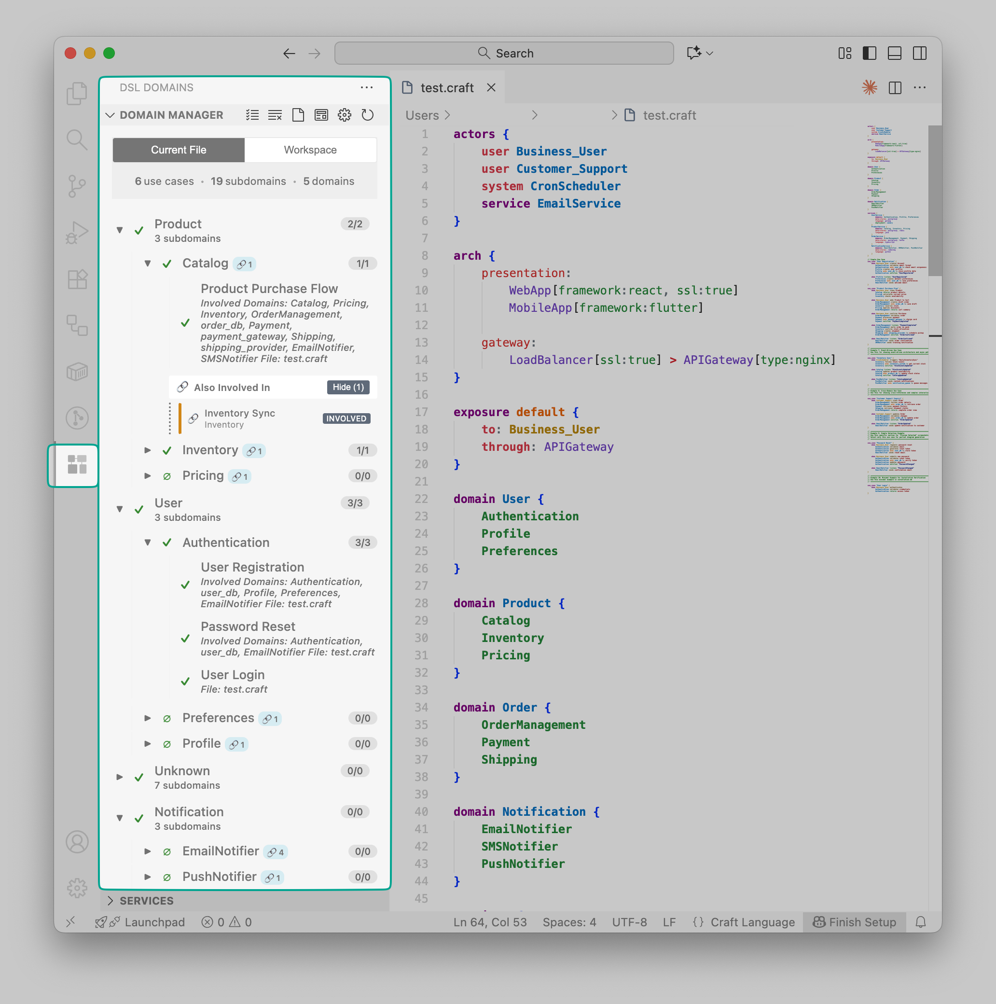
Task: Open Launchpad from status bar
Action: pyautogui.click(x=140, y=922)
